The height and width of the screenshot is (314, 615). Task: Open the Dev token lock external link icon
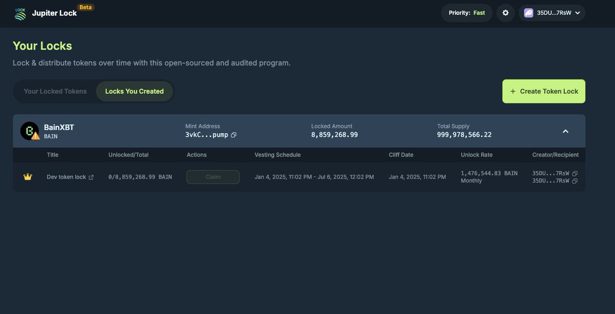pos(91,177)
